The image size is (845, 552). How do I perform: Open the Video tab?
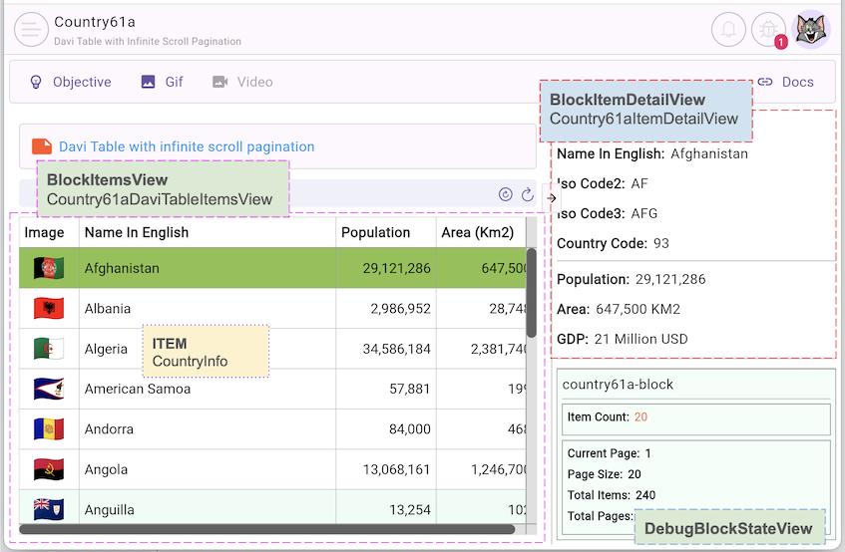click(242, 82)
